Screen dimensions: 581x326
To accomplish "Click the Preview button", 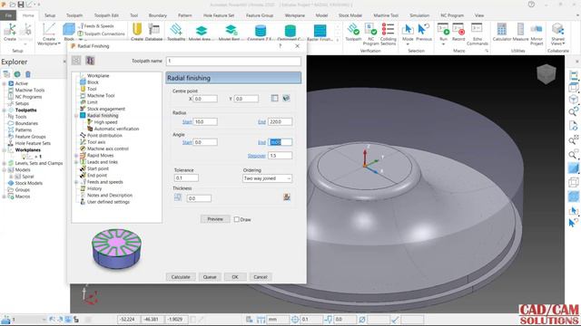I will pyautogui.click(x=215, y=219).
